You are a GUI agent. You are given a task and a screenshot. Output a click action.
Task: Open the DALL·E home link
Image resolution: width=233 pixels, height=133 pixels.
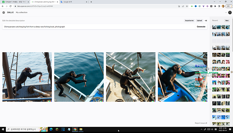pyautogui.click(x=10, y=13)
